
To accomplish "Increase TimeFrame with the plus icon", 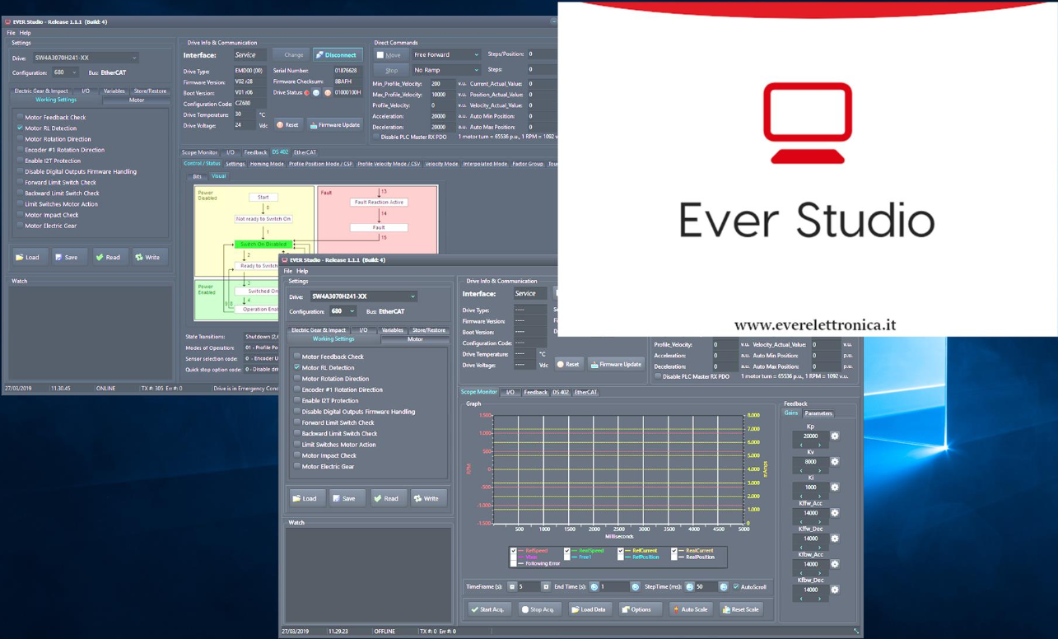I will point(545,587).
